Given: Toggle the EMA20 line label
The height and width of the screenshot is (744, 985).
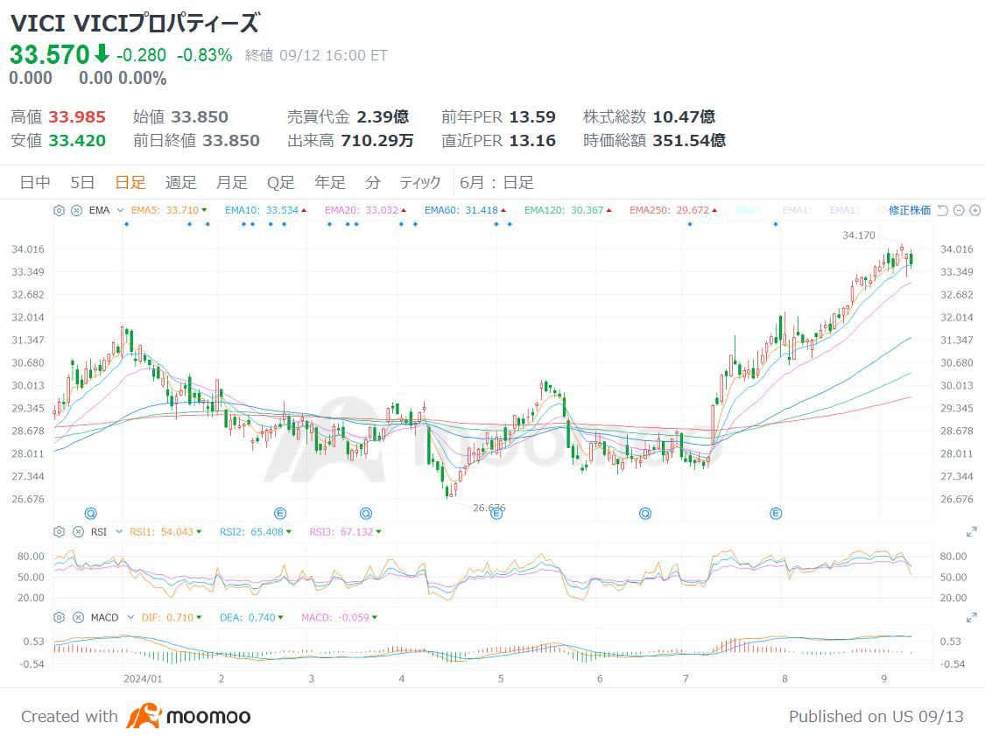Looking at the screenshot, I should (365, 210).
